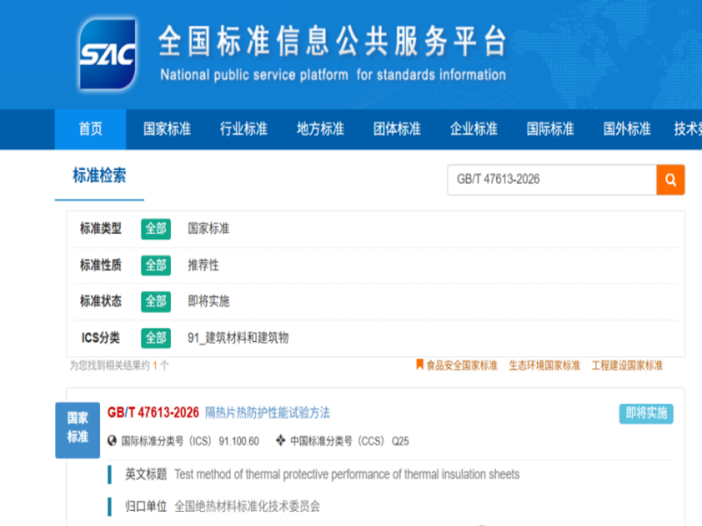This screenshot has height=526, width=702.
Task: Click the English title text of the result
Action: (347, 474)
